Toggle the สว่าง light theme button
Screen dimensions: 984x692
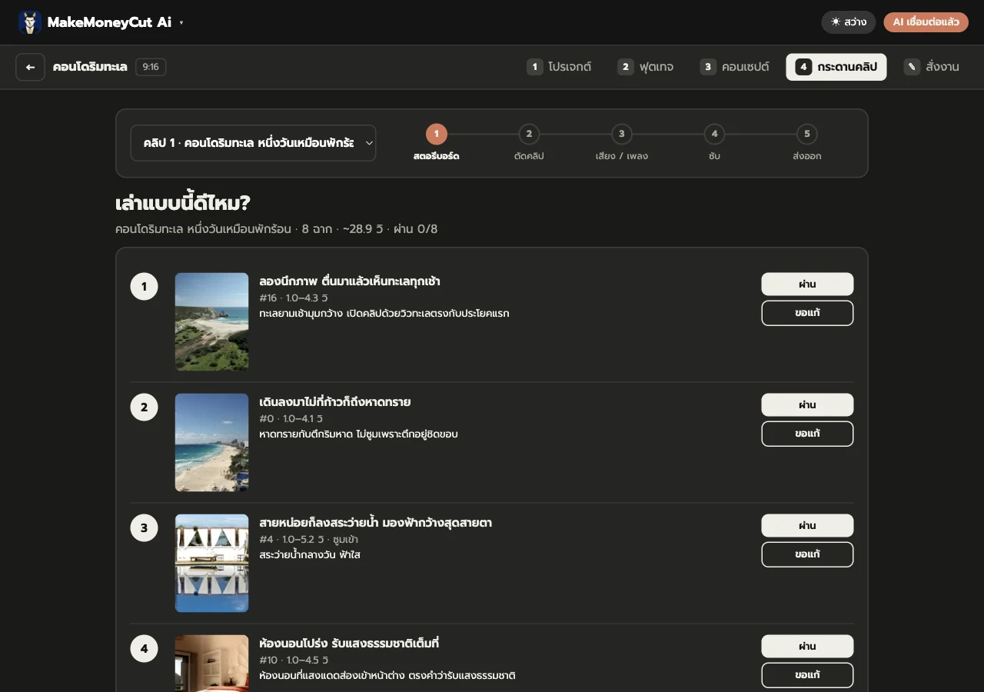[849, 22]
